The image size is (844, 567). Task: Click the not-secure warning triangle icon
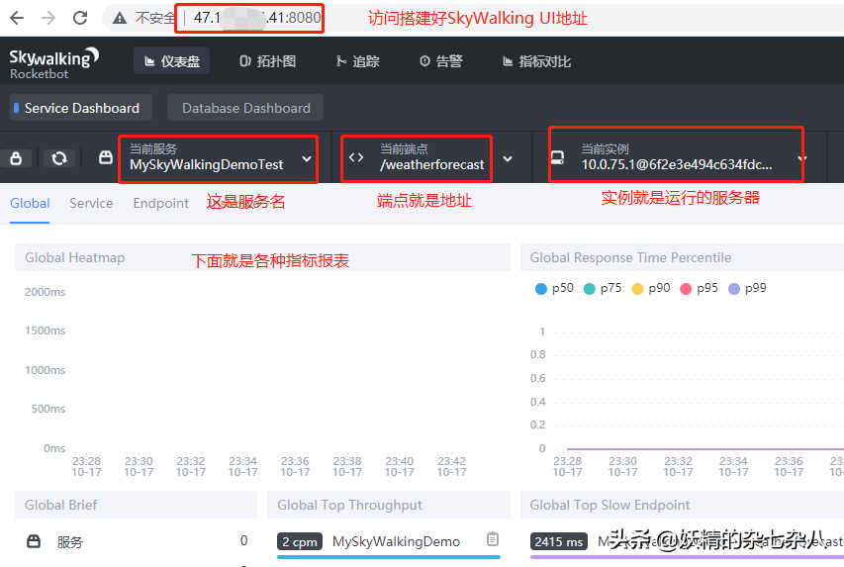120,19
